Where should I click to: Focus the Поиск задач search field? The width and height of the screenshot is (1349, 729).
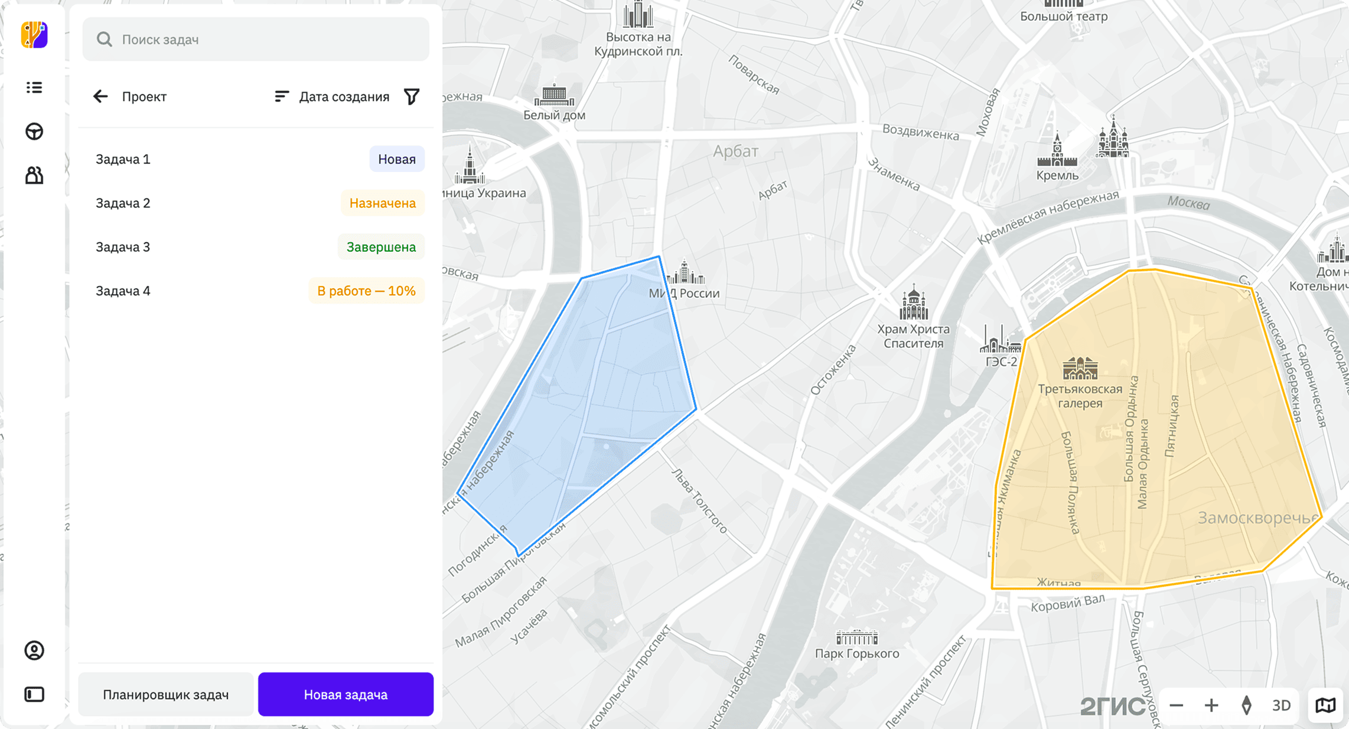tap(256, 39)
